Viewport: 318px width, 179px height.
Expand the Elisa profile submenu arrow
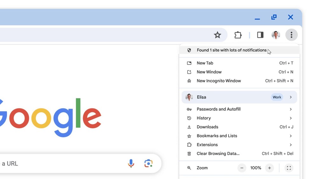point(291,97)
